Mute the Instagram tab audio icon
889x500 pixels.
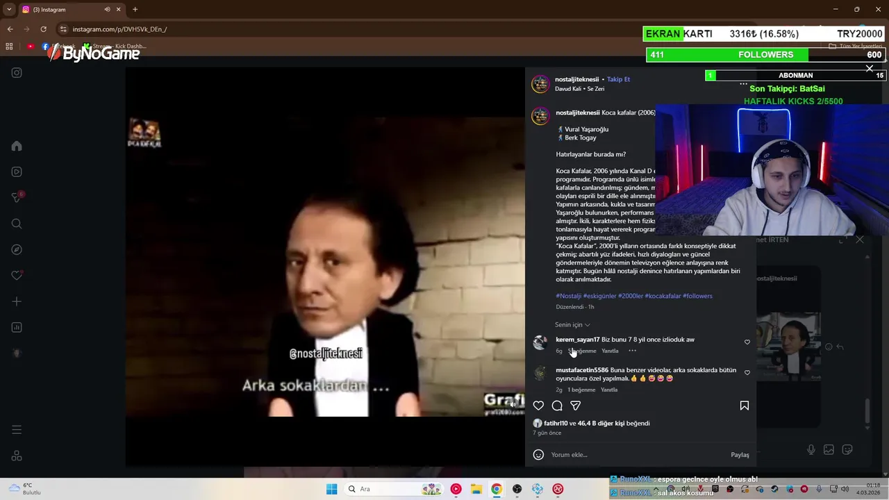pos(107,10)
